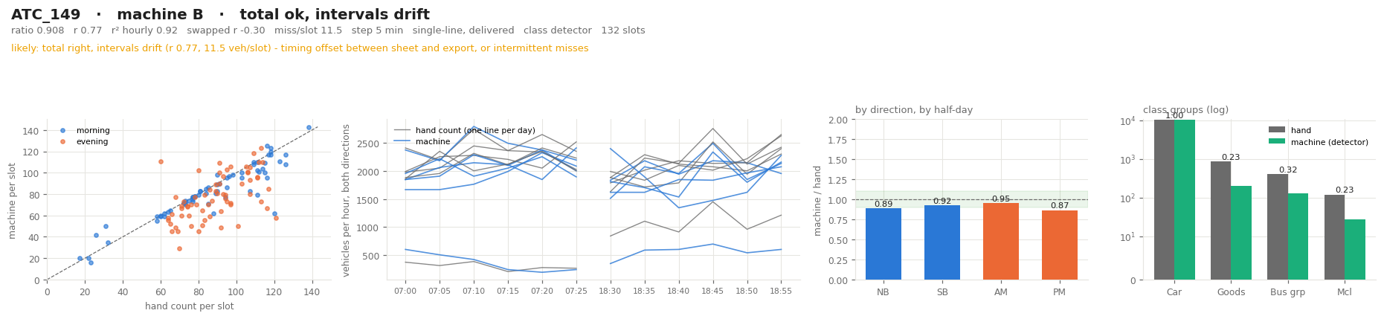Click the hand legend gray swatch

coord(1277,130)
